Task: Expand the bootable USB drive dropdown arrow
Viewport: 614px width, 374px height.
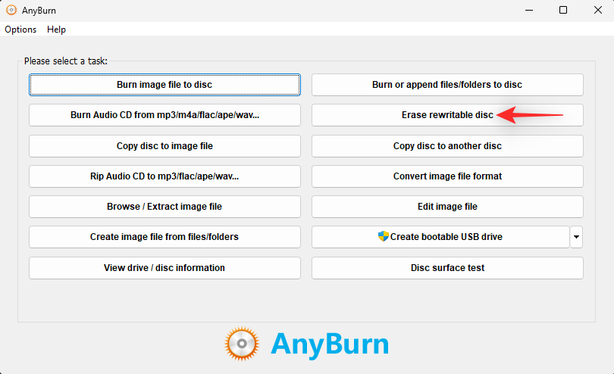Action: pyautogui.click(x=576, y=237)
